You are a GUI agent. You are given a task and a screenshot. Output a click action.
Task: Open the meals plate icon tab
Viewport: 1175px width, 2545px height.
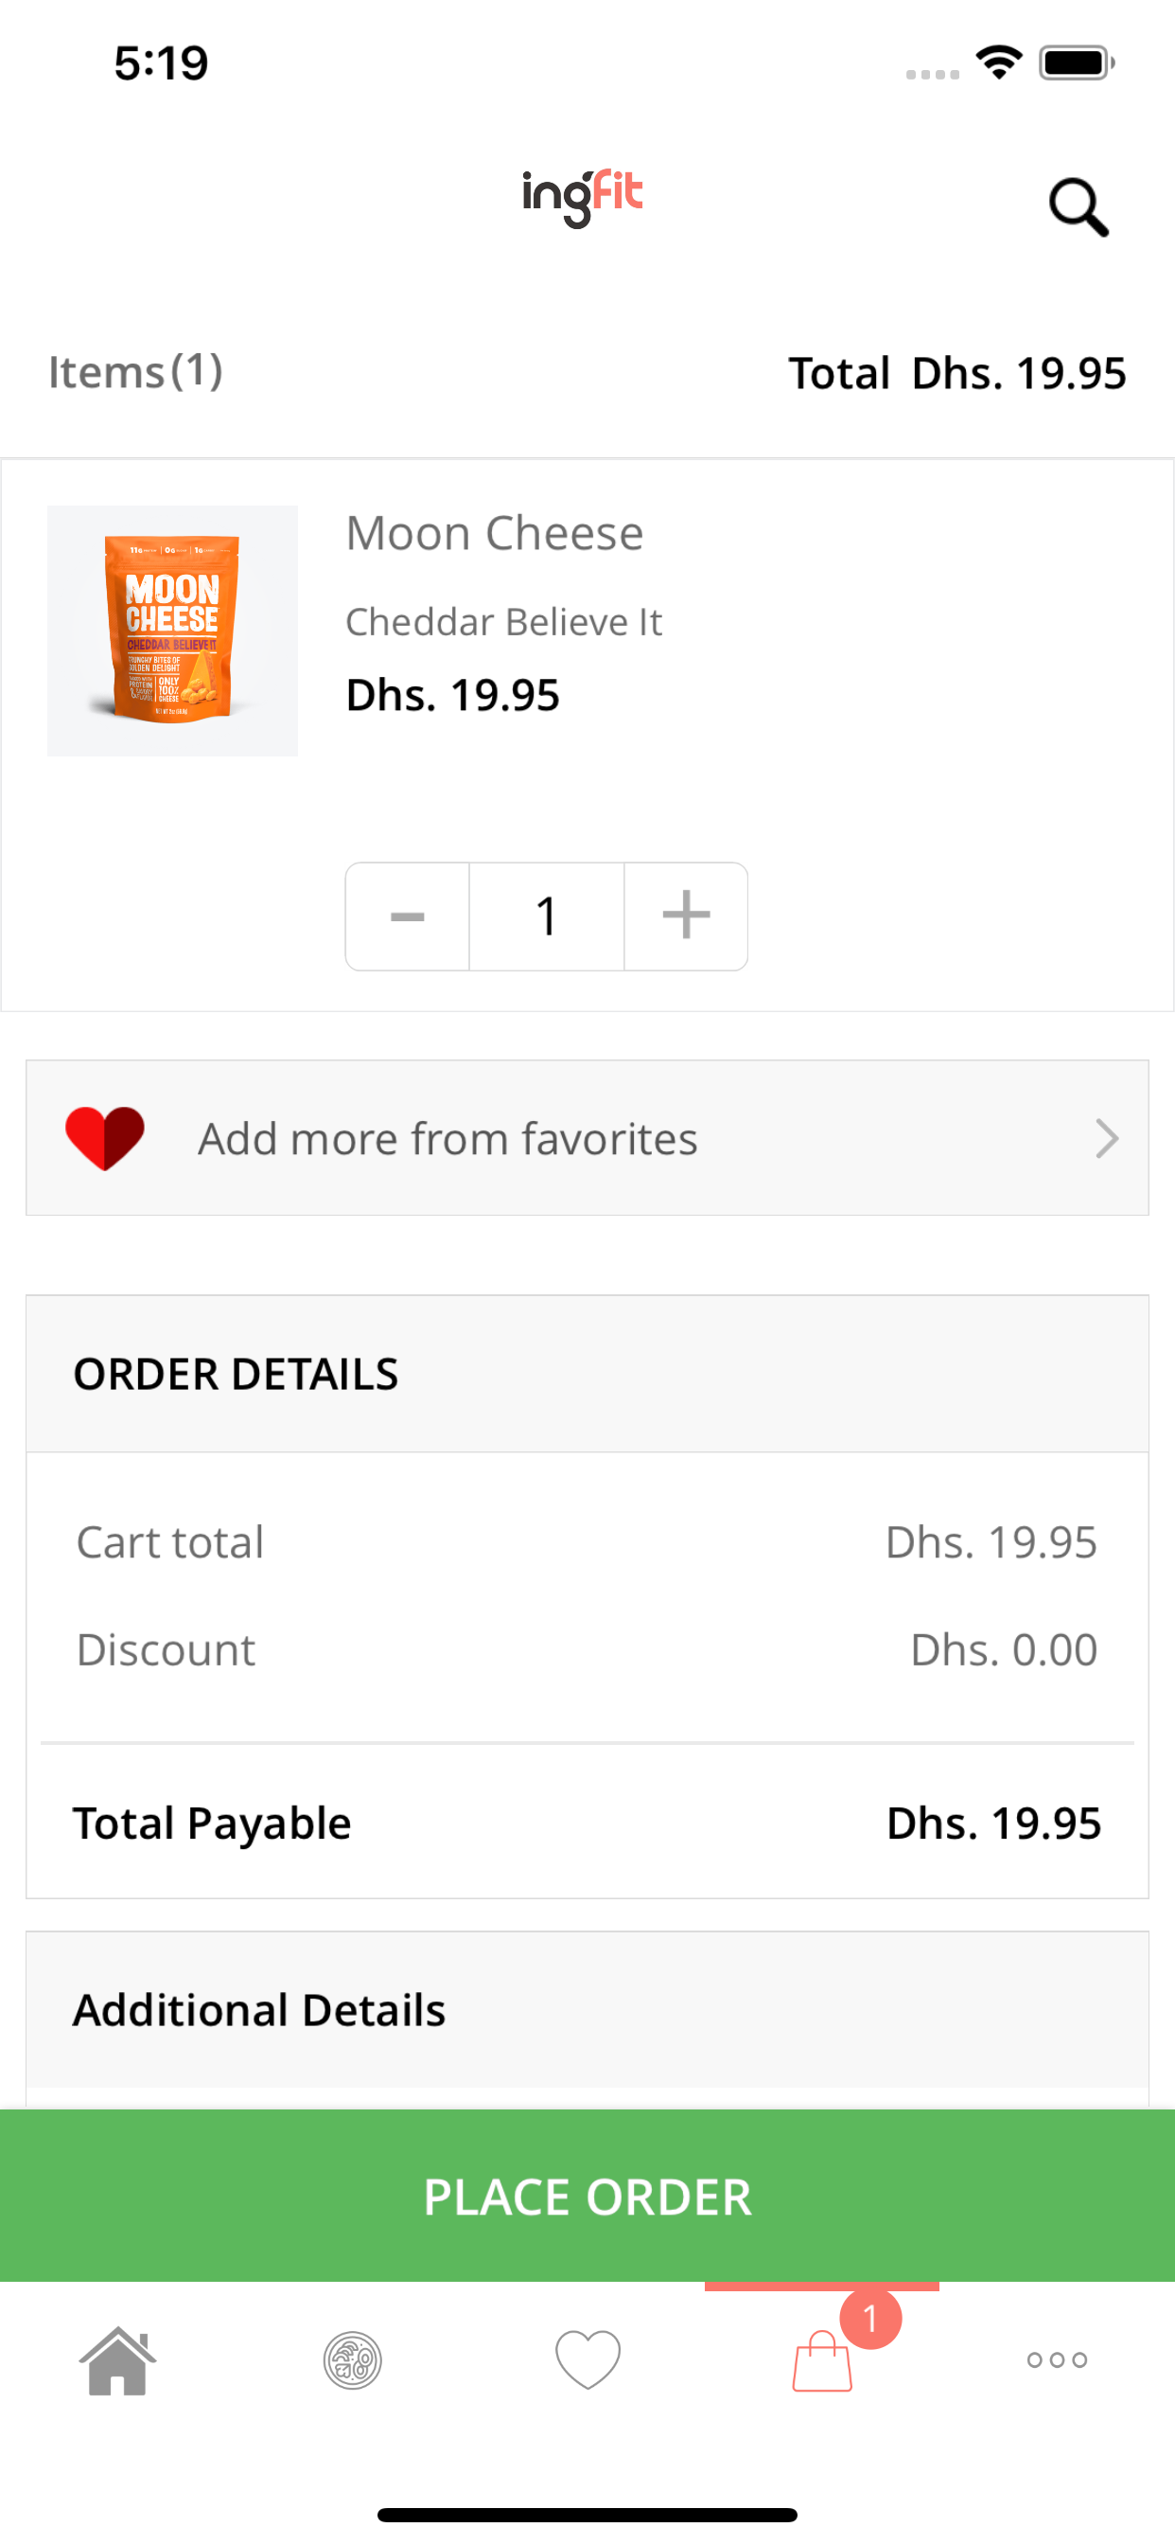point(353,2359)
